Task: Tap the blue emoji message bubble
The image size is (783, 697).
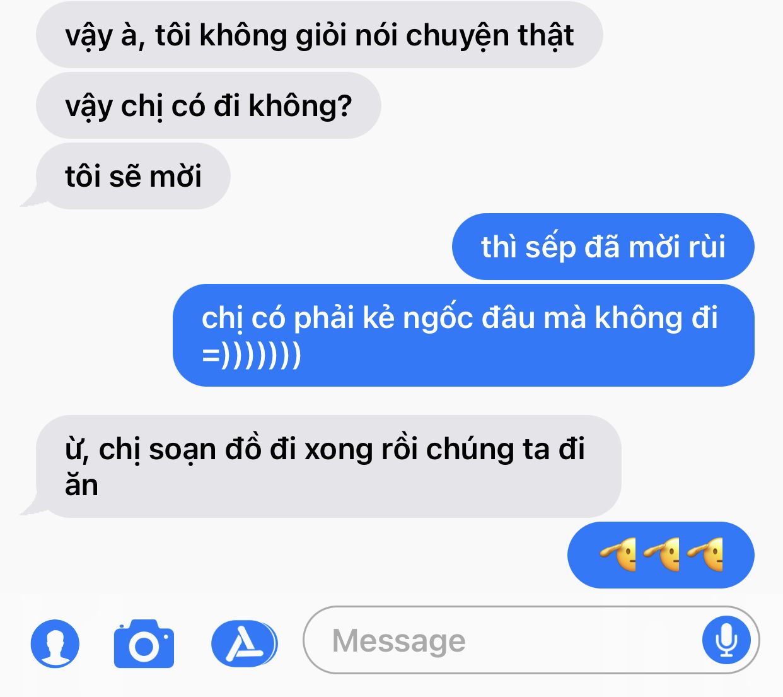Action: [661, 555]
